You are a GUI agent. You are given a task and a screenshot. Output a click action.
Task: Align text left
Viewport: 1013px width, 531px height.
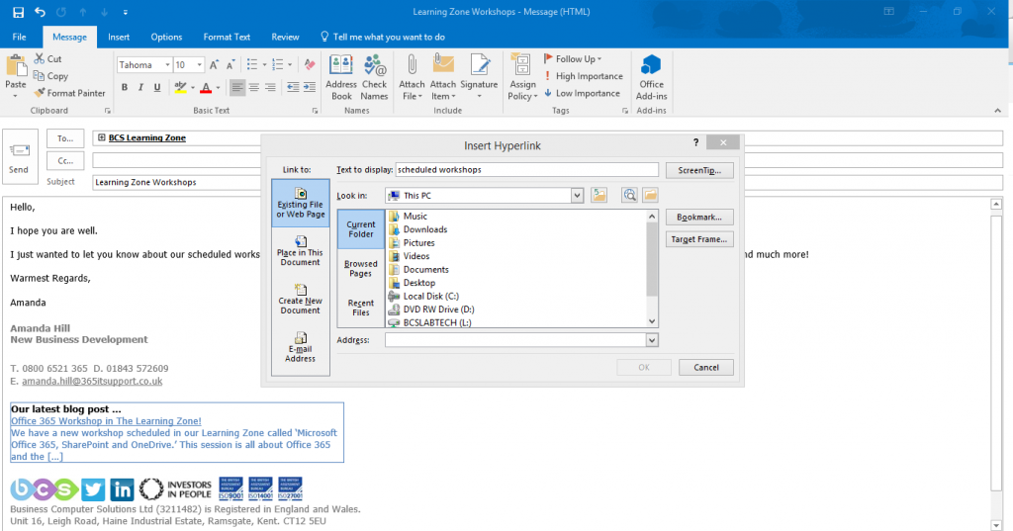tap(237, 87)
